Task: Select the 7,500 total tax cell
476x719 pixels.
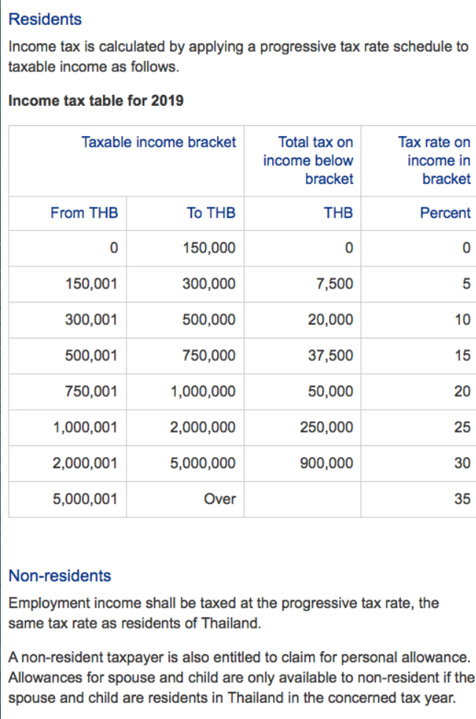Action: click(334, 284)
